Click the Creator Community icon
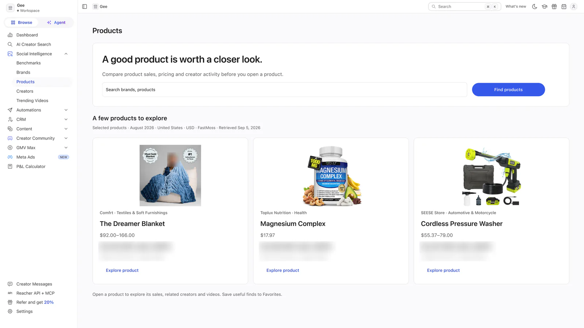Image resolution: width=584 pixels, height=328 pixels. (x=10, y=138)
